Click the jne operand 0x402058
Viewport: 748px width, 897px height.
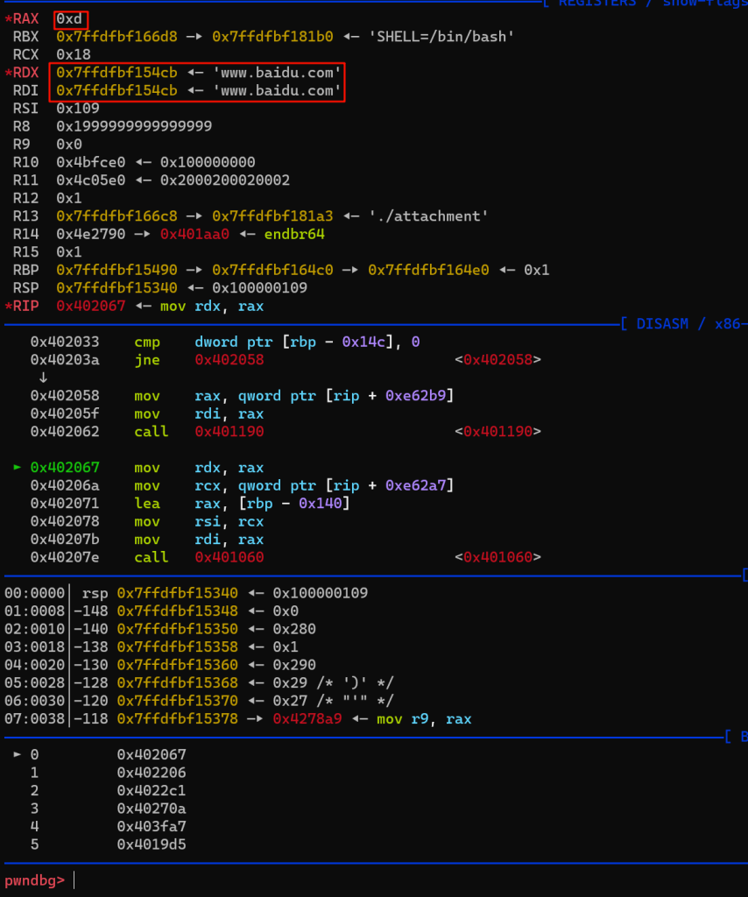229,360
